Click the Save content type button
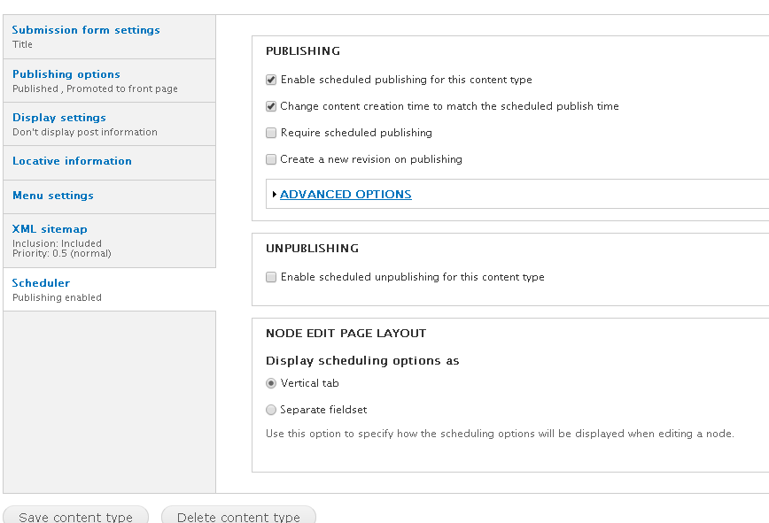 coord(76,515)
